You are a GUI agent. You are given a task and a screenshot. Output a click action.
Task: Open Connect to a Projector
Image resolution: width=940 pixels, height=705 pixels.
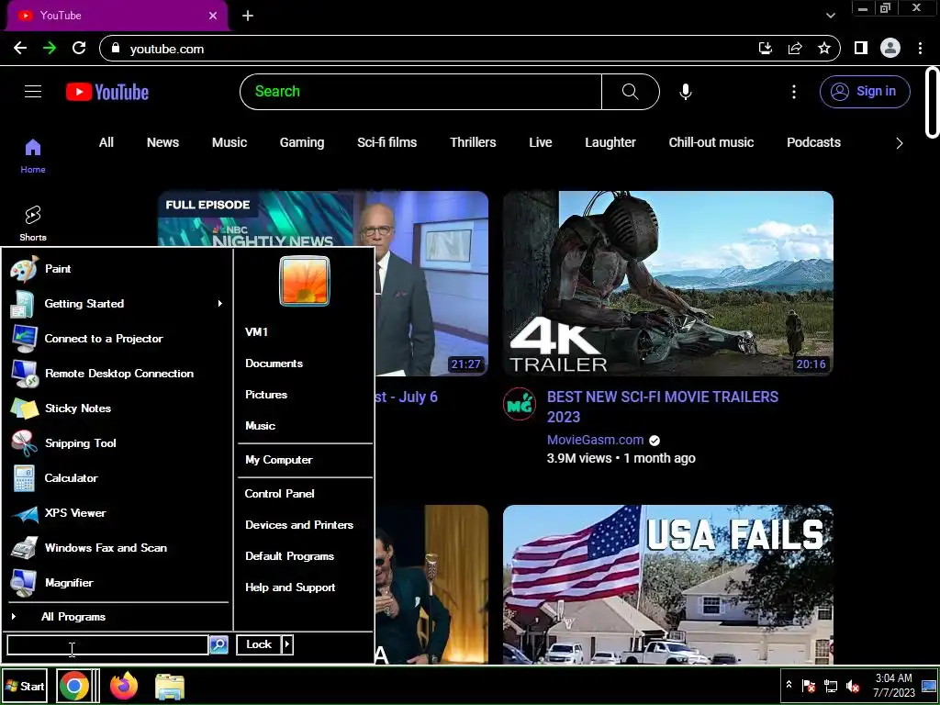click(x=117, y=339)
